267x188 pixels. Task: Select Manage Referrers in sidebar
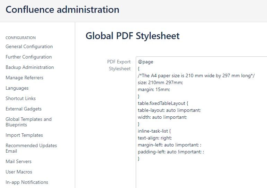coord(24,78)
